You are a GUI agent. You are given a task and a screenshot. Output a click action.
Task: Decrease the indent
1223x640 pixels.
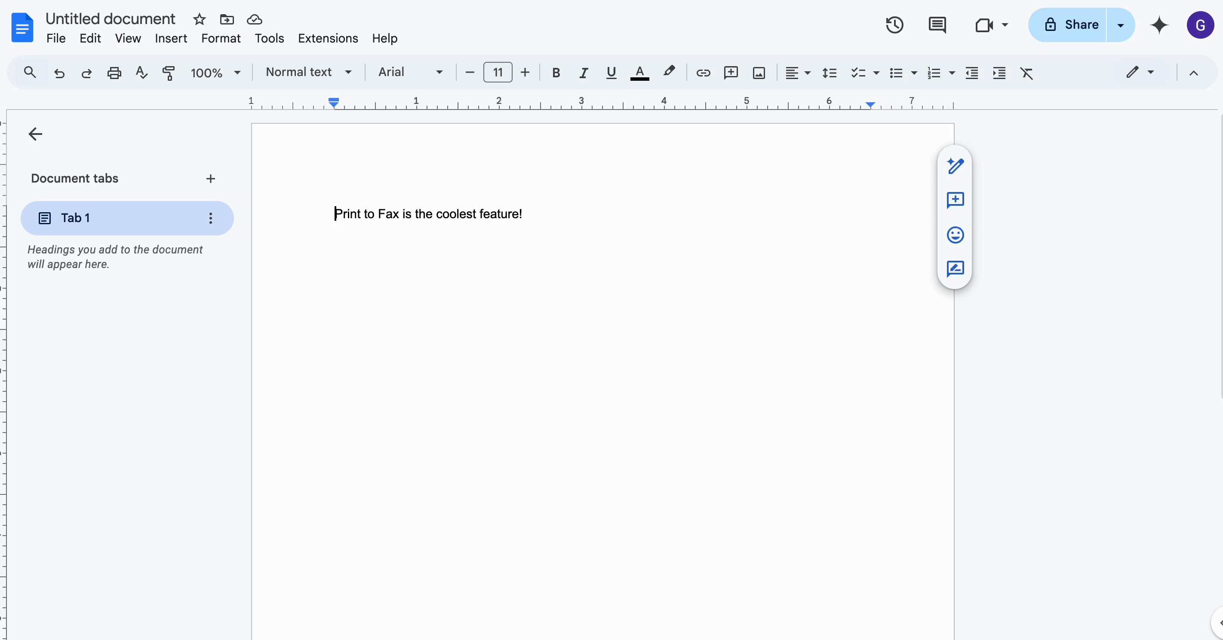tap(972, 73)
